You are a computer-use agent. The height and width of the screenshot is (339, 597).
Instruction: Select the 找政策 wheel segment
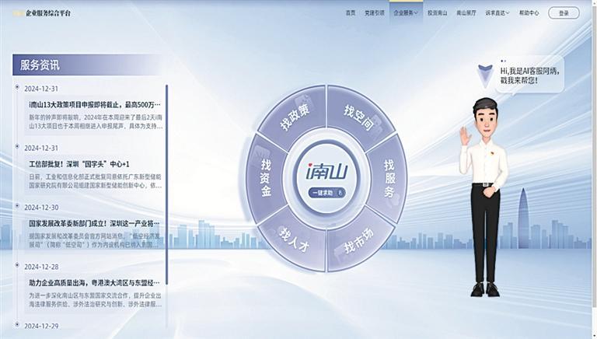pyautogui.click(x=295, y=116)
